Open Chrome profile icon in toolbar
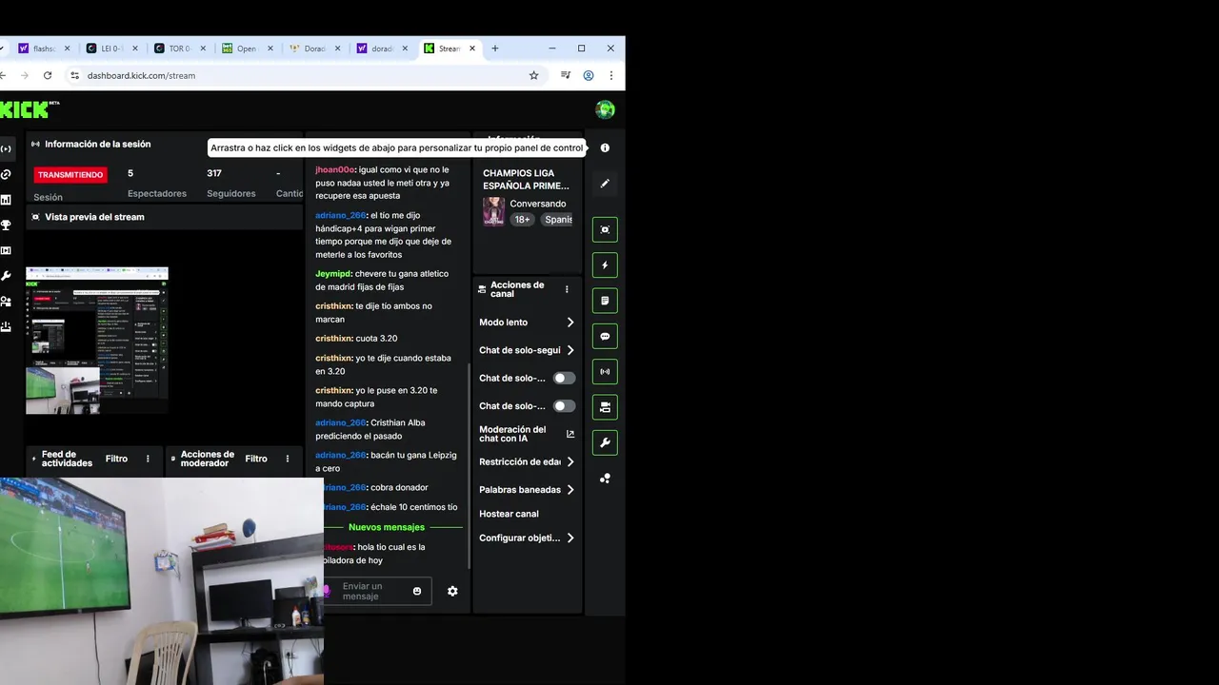1219x685 pixels. pos(589,75)
